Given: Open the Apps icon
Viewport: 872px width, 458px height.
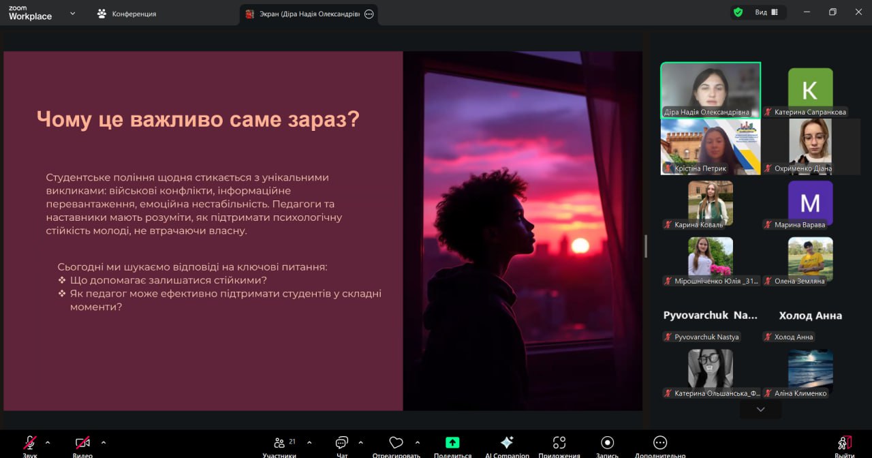Looking at the screenshot, I should coord(559,443).
